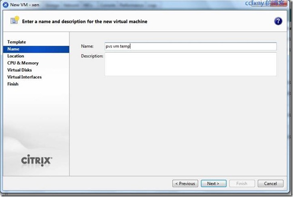Open the Virtual Disks step
The height and width of the screenshot is (197, 293).
coord(20,70)
